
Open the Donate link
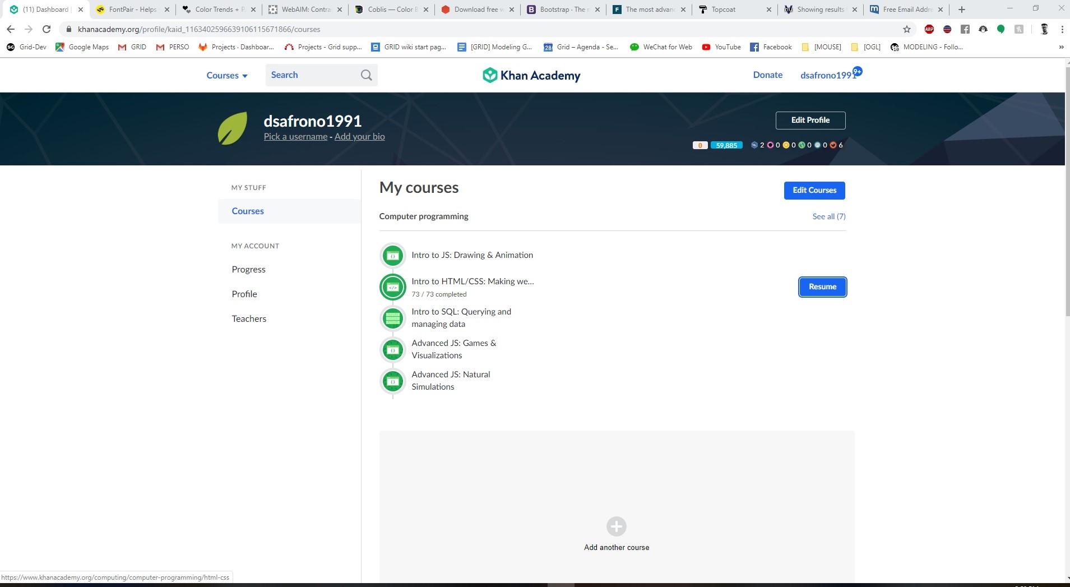(x=768, y=75)
